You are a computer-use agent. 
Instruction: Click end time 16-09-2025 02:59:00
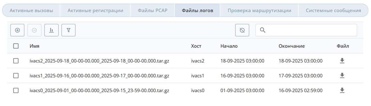[301, 90]
